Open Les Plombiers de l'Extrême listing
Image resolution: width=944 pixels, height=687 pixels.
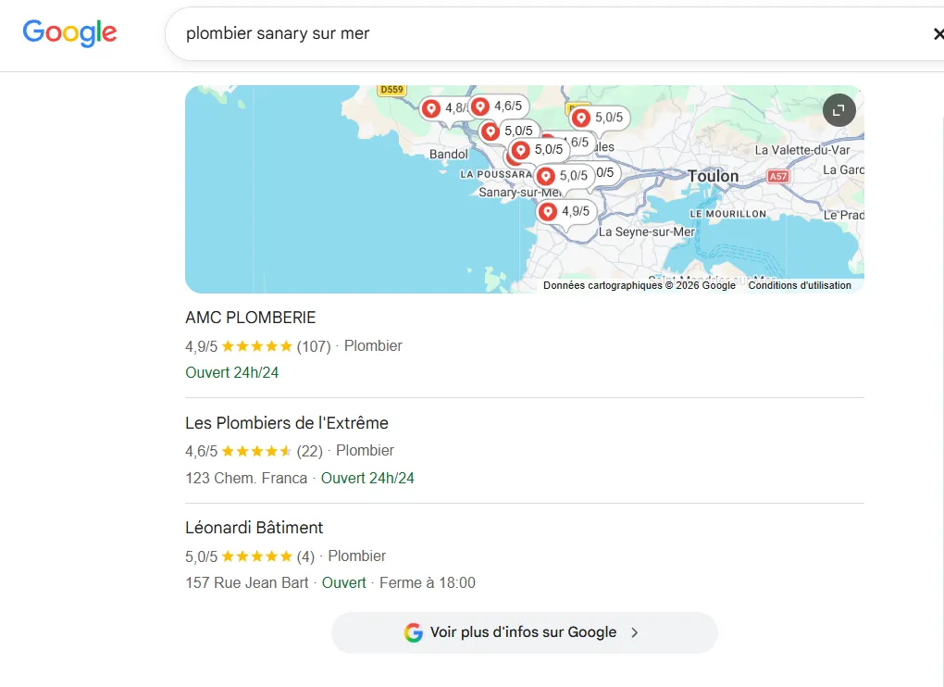[x=287, y=423]
